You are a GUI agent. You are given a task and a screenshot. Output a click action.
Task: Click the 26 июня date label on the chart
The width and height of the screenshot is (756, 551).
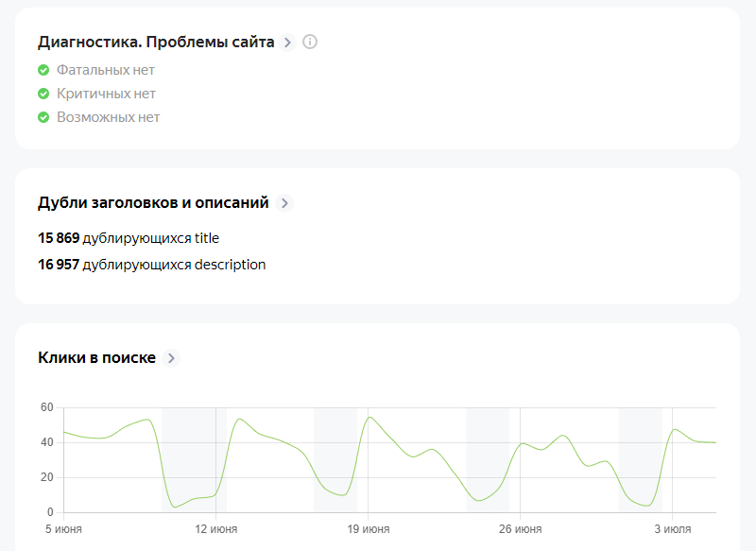point(521,528)
